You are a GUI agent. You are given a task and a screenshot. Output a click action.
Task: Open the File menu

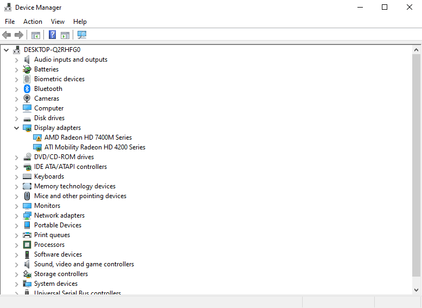tap(10, 22)
